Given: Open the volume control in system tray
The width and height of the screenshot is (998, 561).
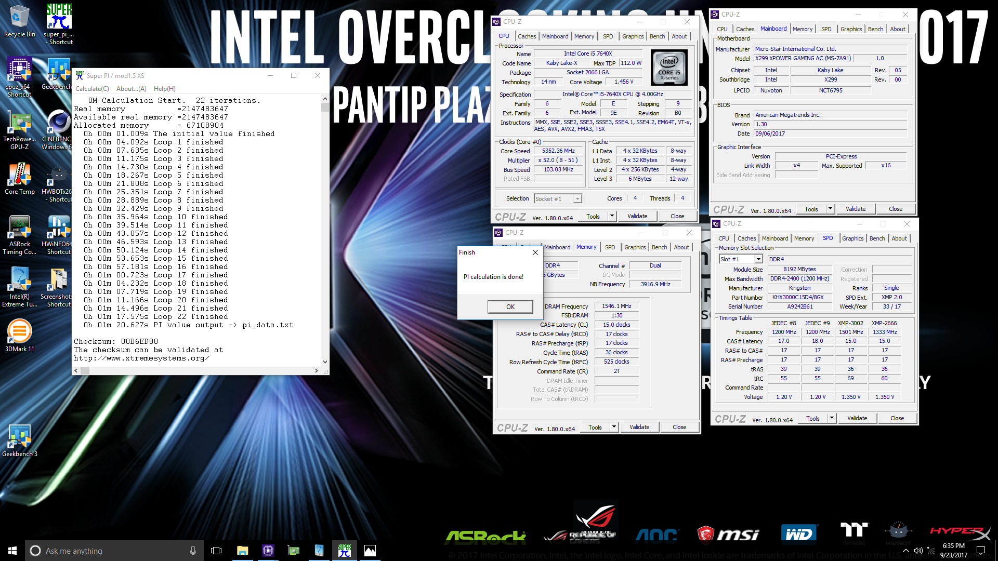Looking at the screenshot, I should point(918,551).
